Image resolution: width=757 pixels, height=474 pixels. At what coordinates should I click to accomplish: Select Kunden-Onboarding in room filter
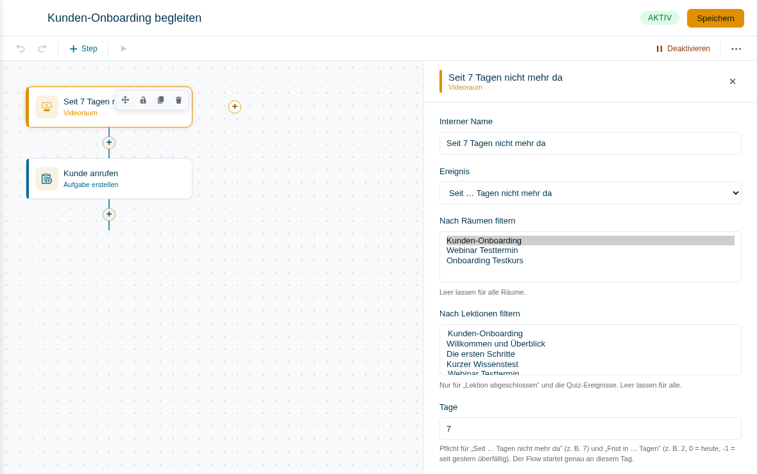[590, 241]
